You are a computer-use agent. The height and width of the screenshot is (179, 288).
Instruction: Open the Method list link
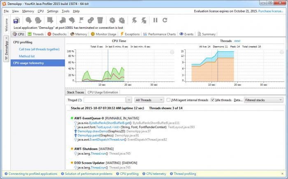click(x=27, y=56)
